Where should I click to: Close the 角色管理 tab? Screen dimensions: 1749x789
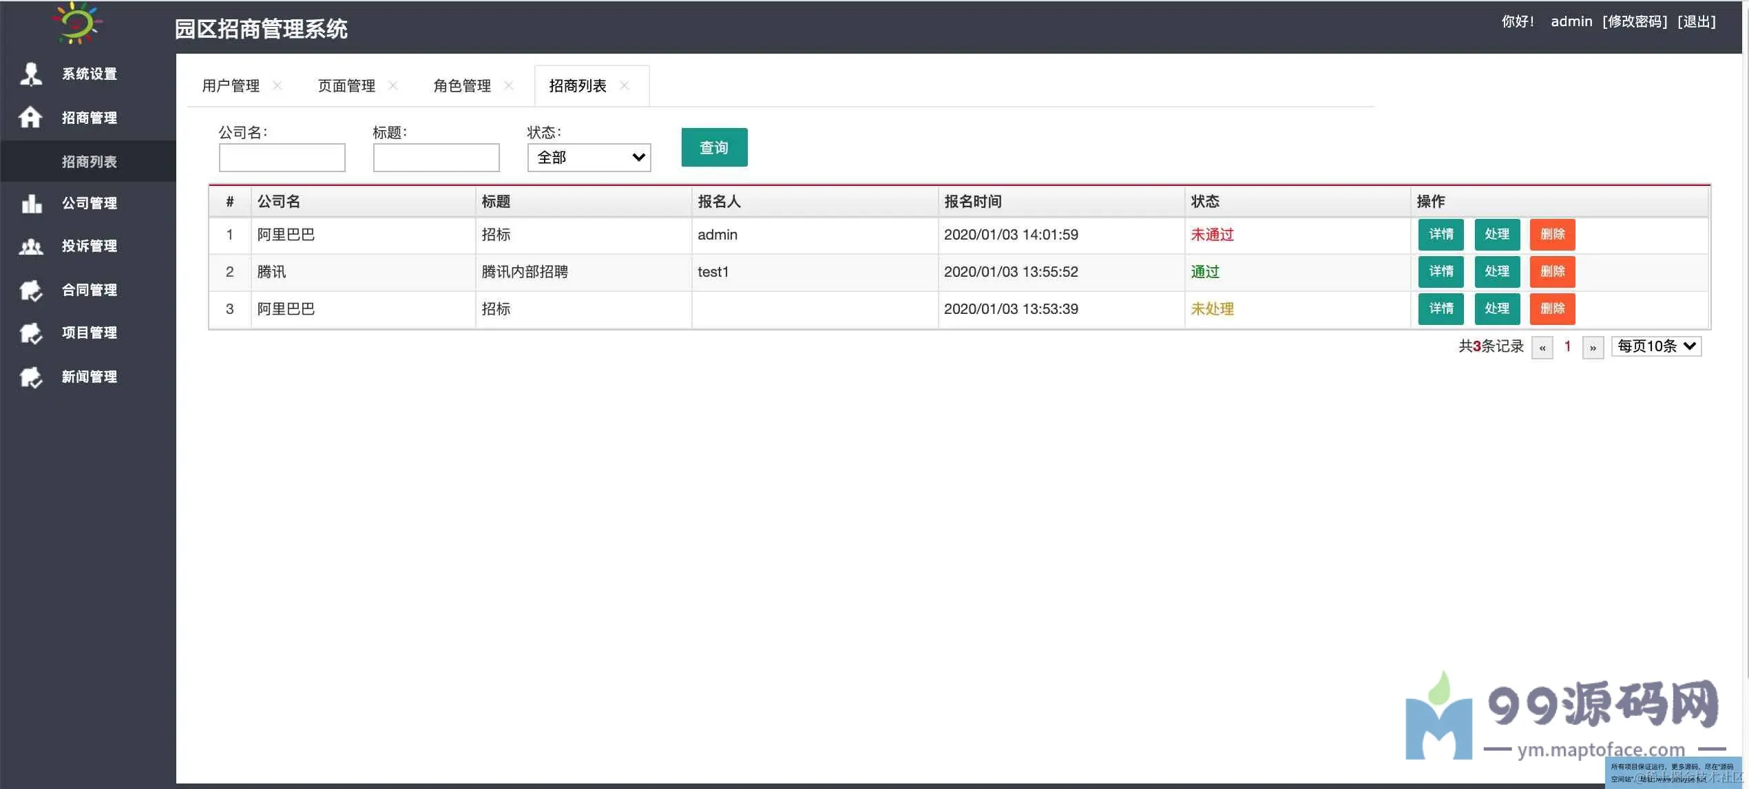pyautogui.click(x=509, y=85)
